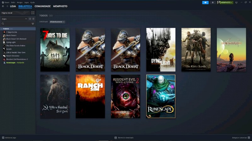Image resolution: width=252 pixels, height=141 pixels.
Task: Switch to Big Picture mode icon
Action: click(x=236, y=3)
